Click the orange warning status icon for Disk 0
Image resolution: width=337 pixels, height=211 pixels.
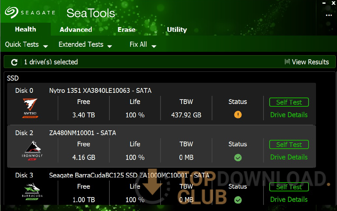(x=238, y=114)
